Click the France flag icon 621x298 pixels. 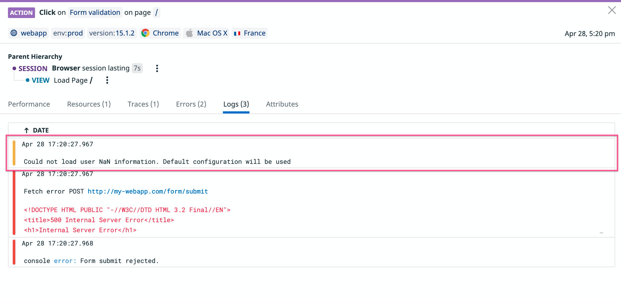237,33
